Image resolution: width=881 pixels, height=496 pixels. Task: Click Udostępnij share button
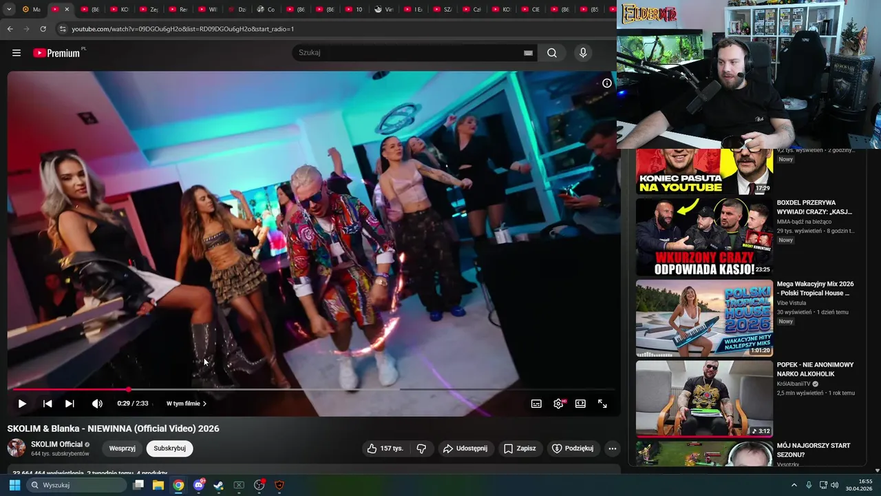click(x=465, y=448)
